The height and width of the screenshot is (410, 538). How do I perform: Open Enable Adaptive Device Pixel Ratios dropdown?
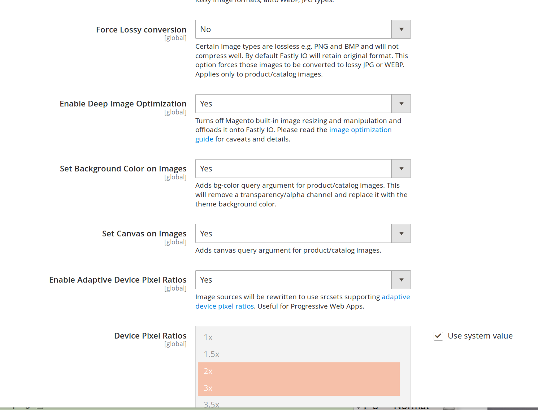[303, 280]
